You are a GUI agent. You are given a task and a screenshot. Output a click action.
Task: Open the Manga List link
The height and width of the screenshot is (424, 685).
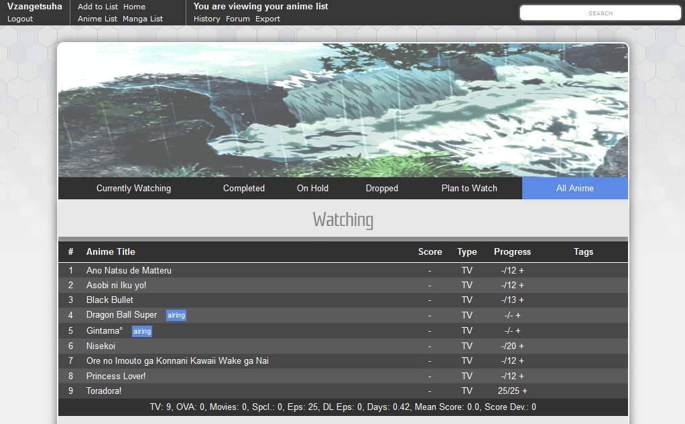[143, 19]
